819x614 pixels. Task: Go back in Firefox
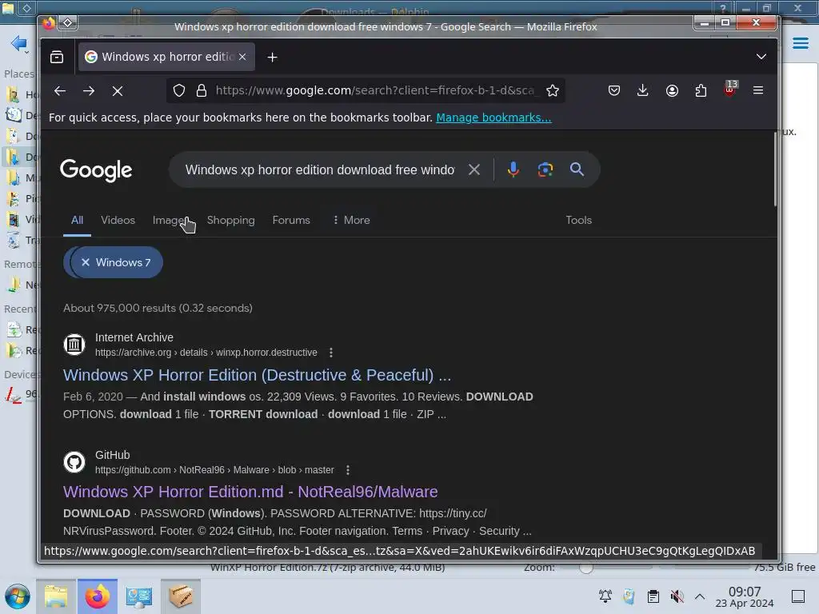(x=59, y=91)
